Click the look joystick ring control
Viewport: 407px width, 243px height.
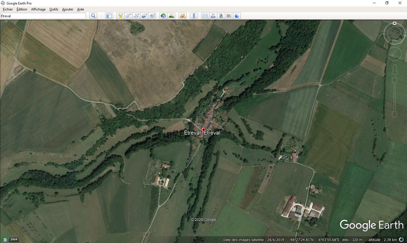tap(395, 34)
